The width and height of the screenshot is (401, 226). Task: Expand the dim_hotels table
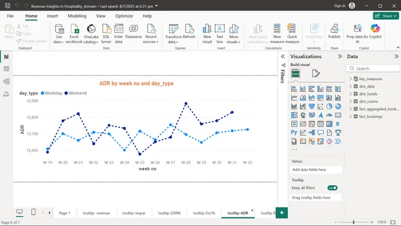[350, 94]
